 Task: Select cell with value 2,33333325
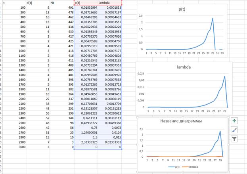[86, 142]
